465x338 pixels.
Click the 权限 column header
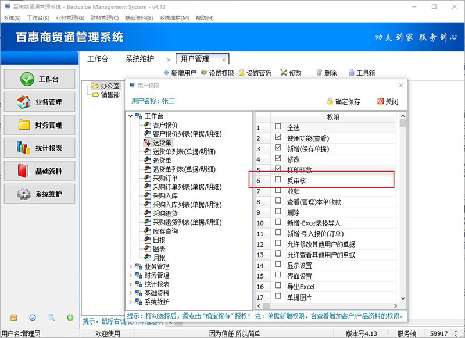[333, 117]
